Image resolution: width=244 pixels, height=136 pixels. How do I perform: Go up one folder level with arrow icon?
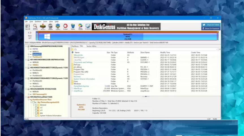point(72,52)
